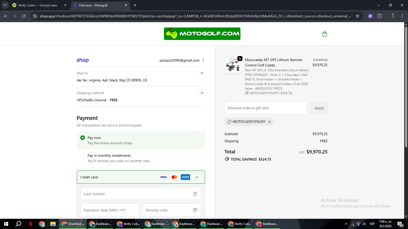408x229 pixels.
Task: Click the Apply discount button
Action: [x=319, y=108]
